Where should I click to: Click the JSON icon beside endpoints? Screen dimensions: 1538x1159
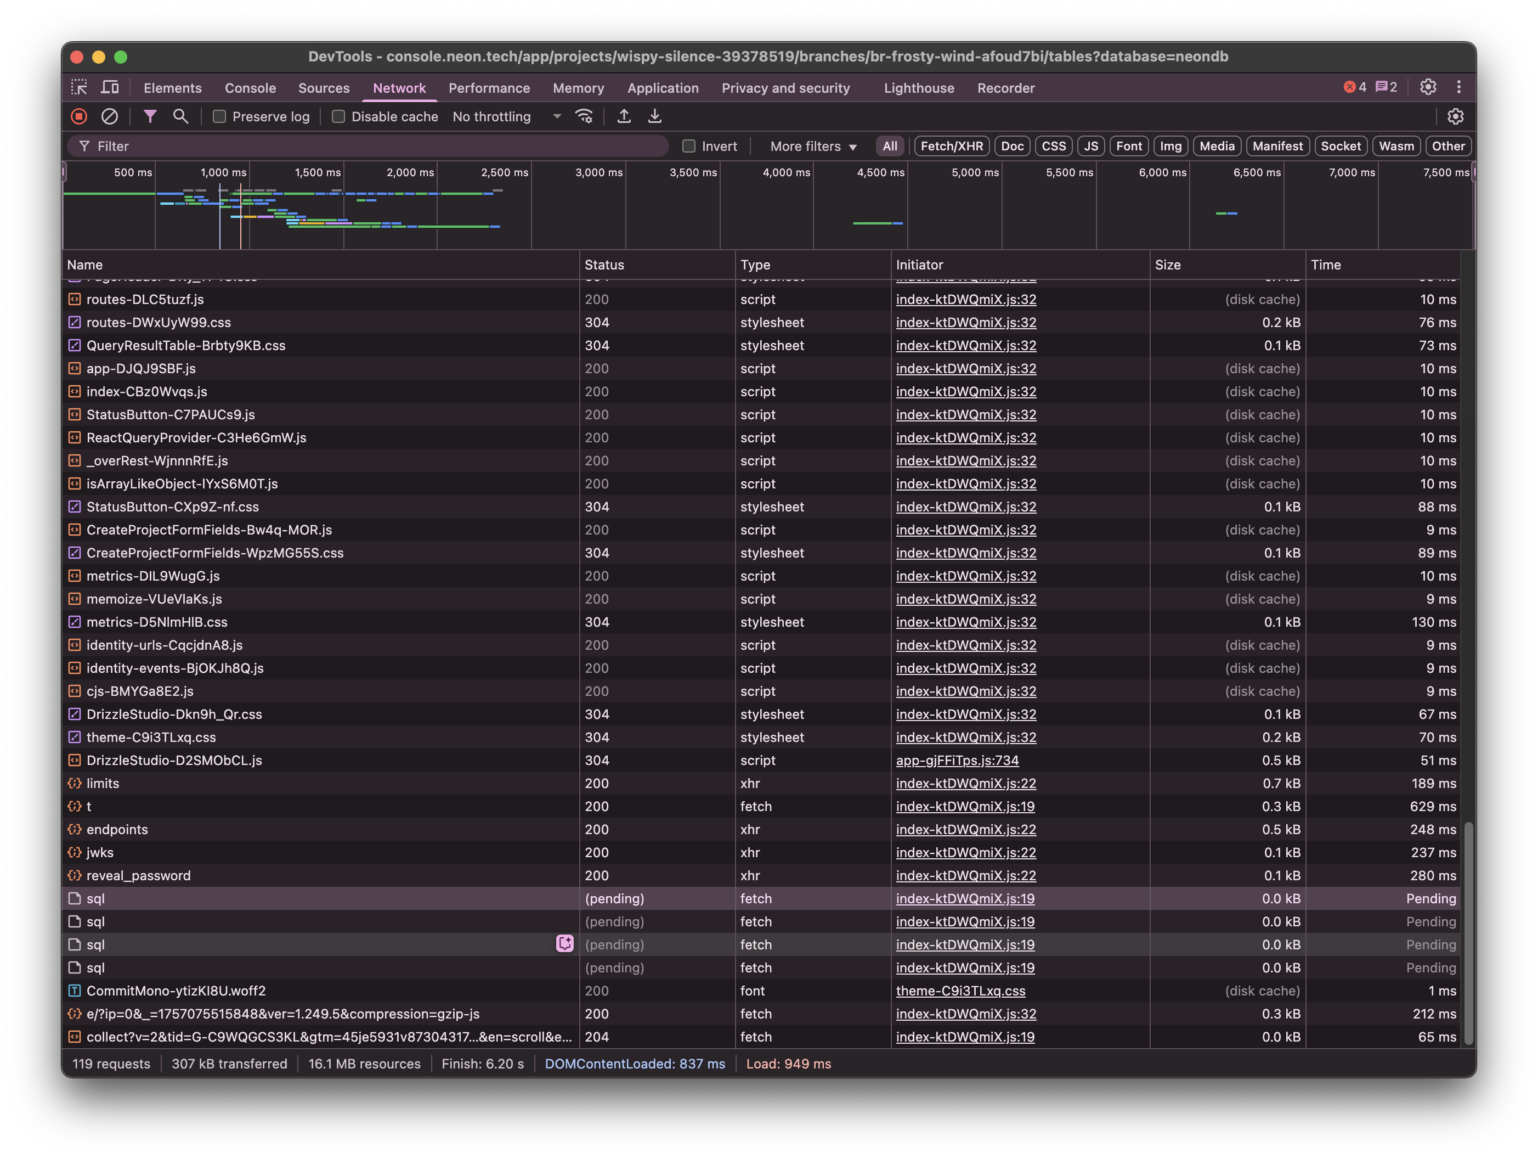[x=75, y=829]
